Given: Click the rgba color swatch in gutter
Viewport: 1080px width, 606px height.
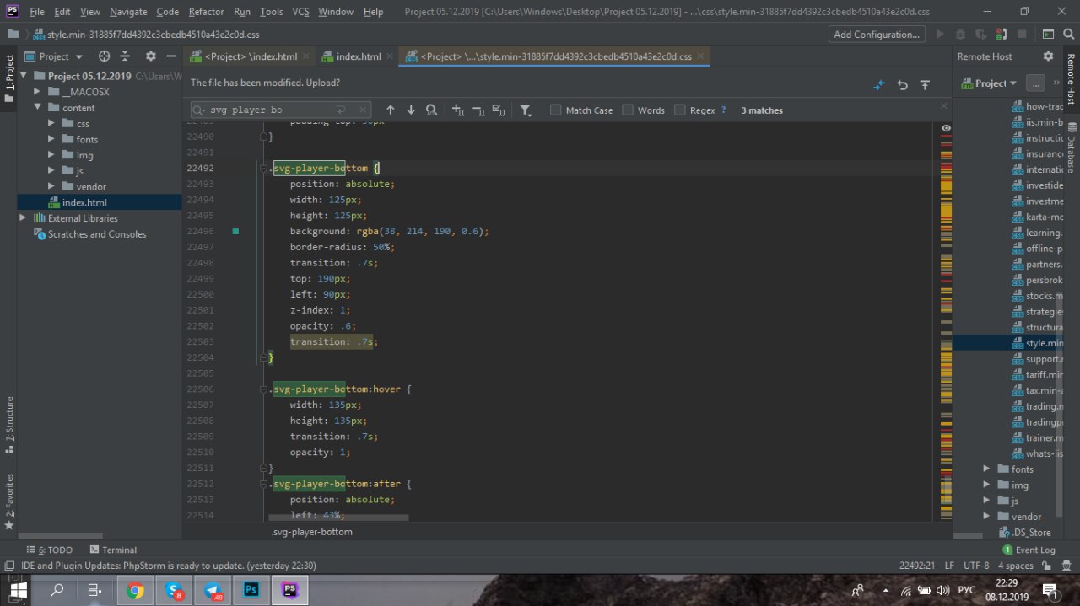Looking at the screenshot, I should pos(235,231).
